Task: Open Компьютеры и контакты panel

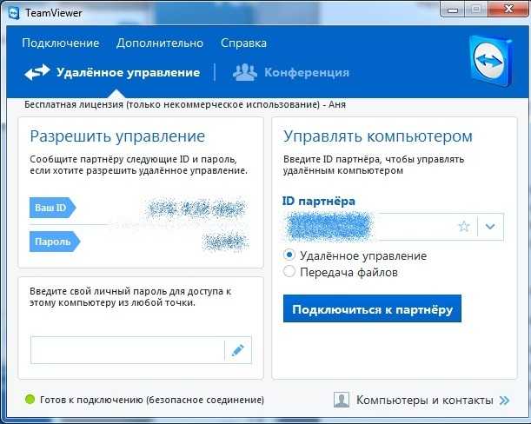Action: tap(424, 401)
